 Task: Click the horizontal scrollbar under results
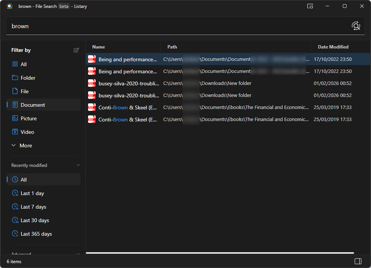coord(220,253)
